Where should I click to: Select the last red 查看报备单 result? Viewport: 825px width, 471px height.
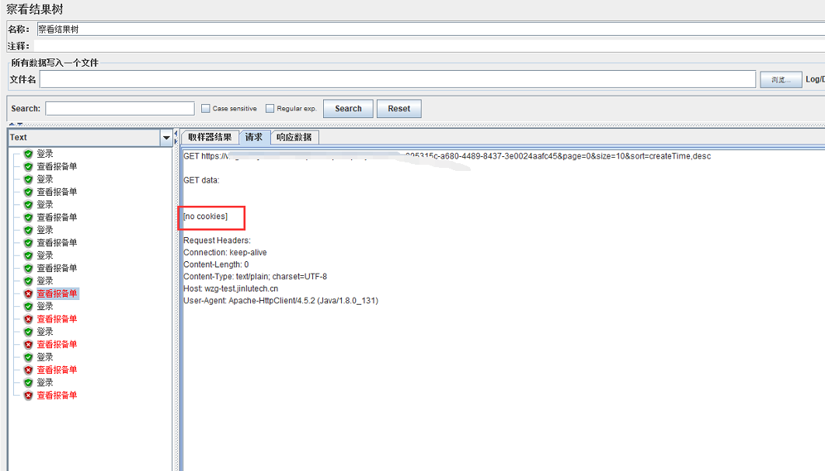[x=57, y=395]
